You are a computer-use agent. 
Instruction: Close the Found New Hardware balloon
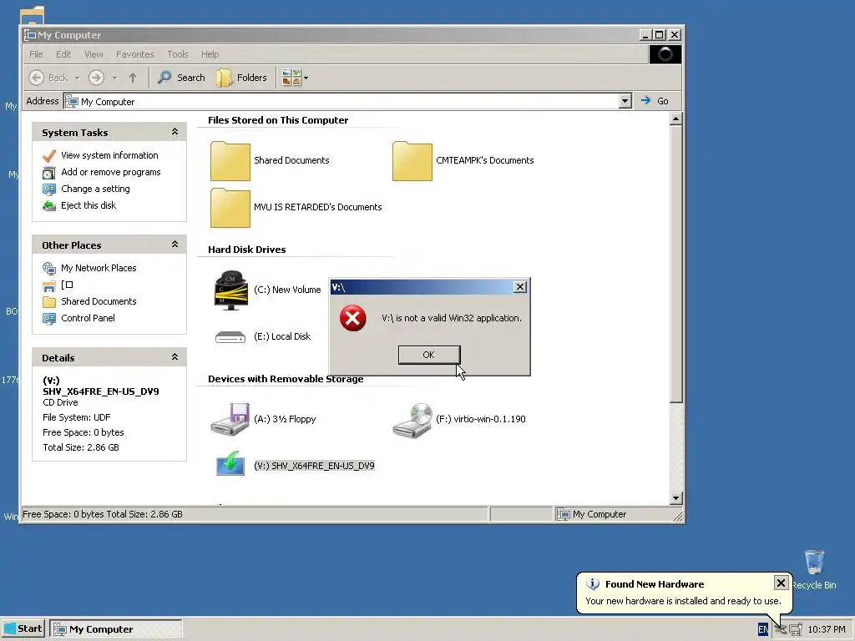click(781, 583)
